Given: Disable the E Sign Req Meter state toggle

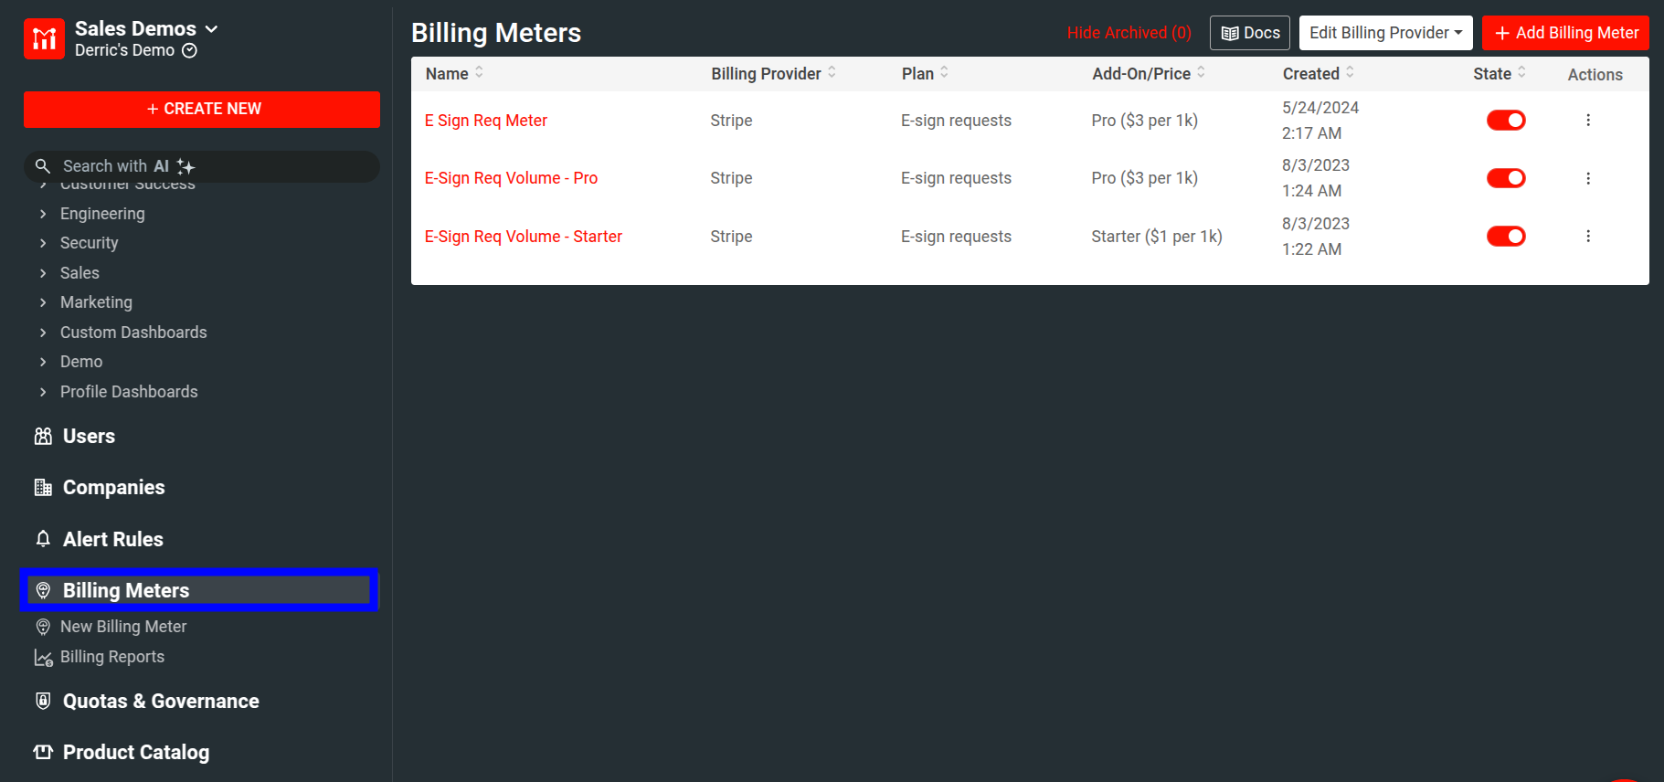Looking at the screenshot, I should [1506, 120].
